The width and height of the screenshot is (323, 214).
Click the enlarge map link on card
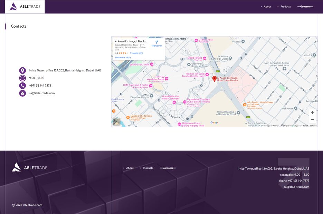pos(123,57)
